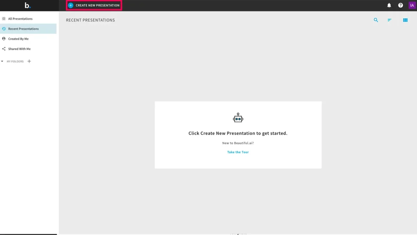The height and width of the screenshot is (235, 417).
Task: Toggle the grid view icon
Action: [405, 20]
